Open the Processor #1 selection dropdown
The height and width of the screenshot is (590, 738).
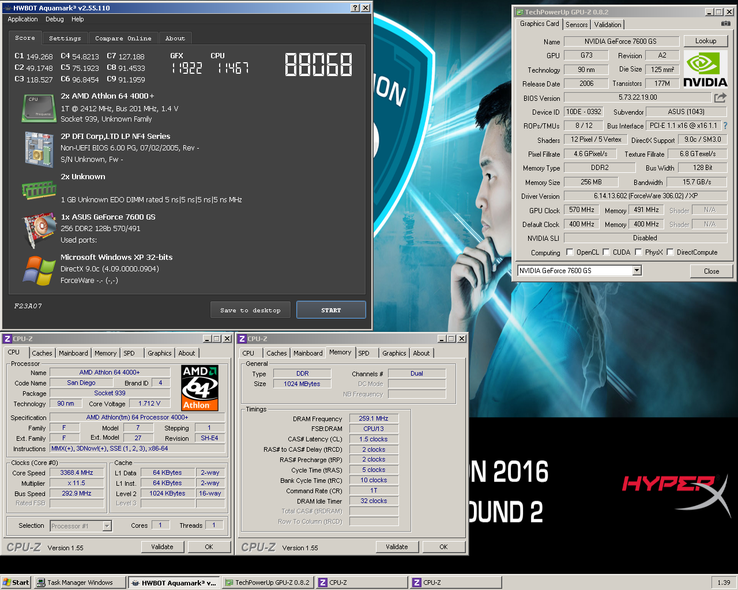107,525
